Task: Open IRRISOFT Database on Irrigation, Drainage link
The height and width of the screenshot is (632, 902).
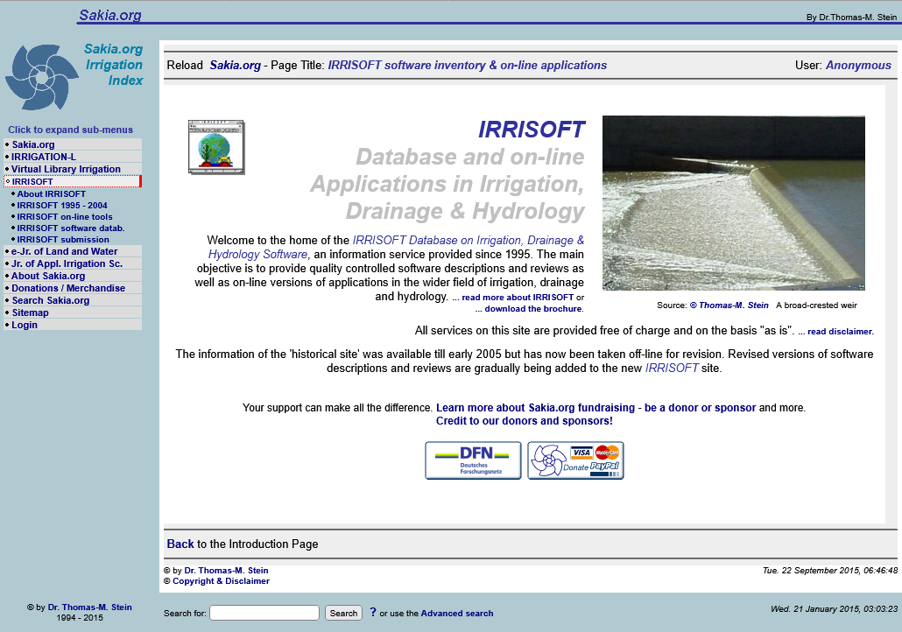Action: [396, 247]
